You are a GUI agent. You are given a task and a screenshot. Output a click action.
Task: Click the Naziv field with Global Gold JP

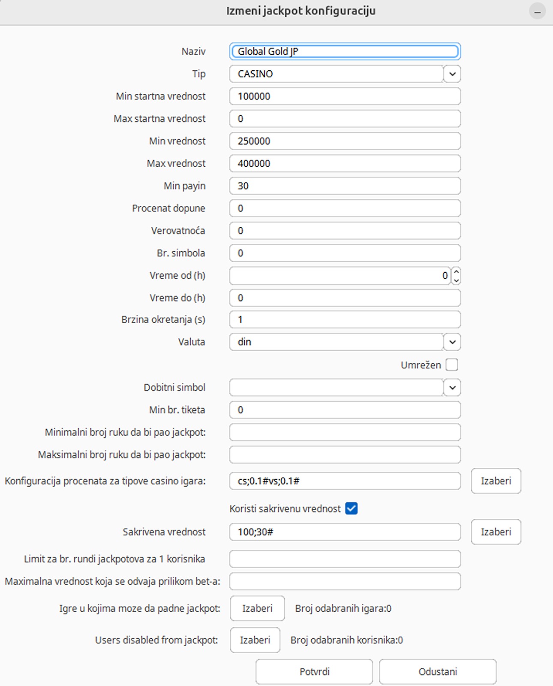point(345,51)
